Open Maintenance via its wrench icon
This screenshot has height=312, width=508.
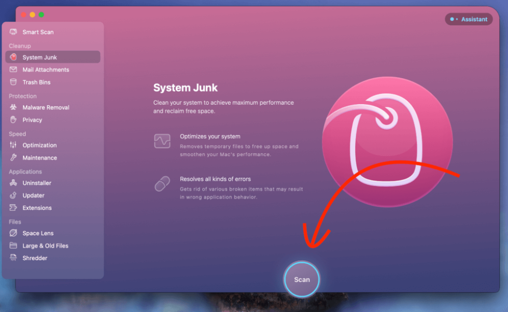click(x=12, y=158)
